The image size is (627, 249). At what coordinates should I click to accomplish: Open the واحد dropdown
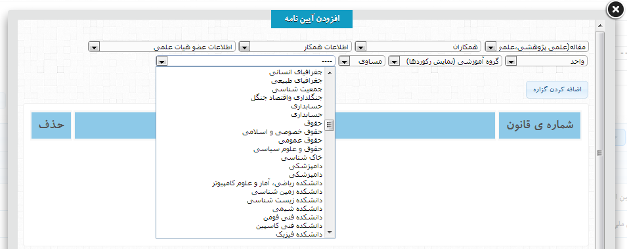tap(547, 61)
